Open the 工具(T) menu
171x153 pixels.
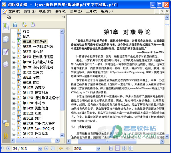[91, 11]
